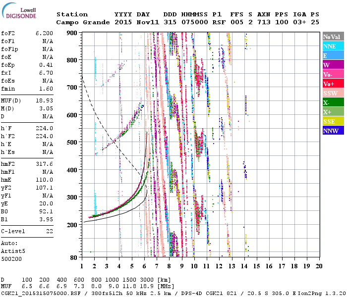Select the E blue legend swatch

(333, 55)
